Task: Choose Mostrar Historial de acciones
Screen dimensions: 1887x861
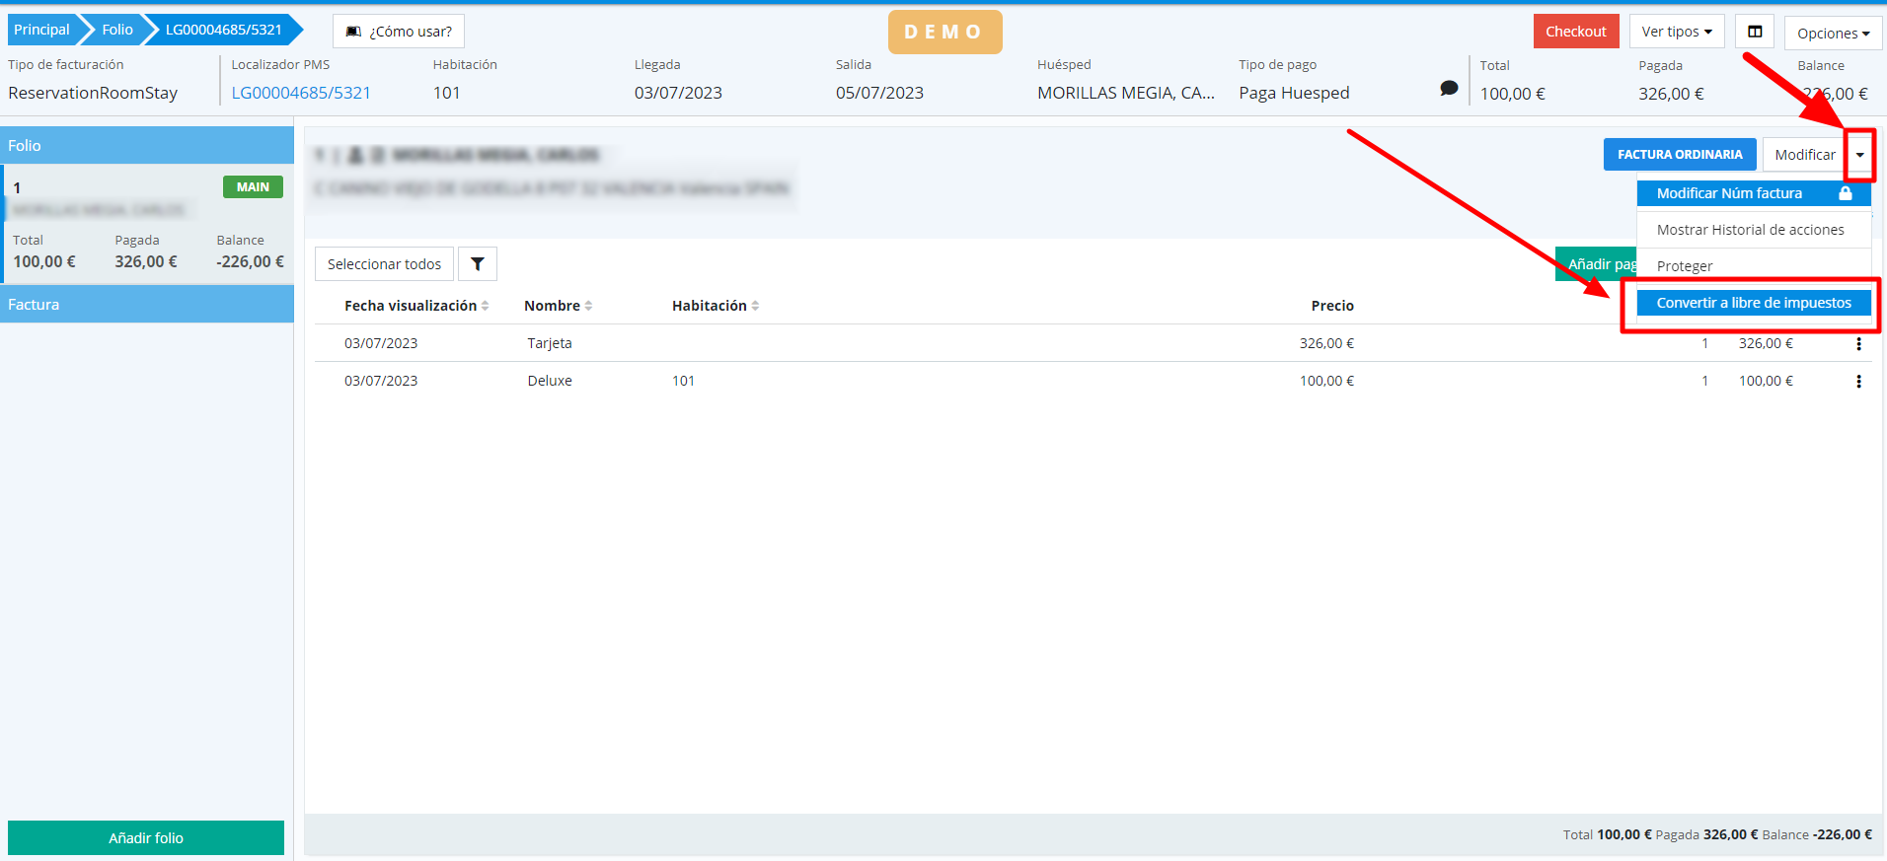Action: point(1750,230)
